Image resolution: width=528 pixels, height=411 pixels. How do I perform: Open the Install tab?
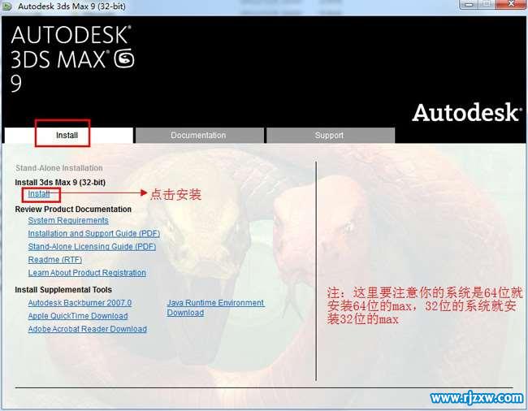[69, 136]
